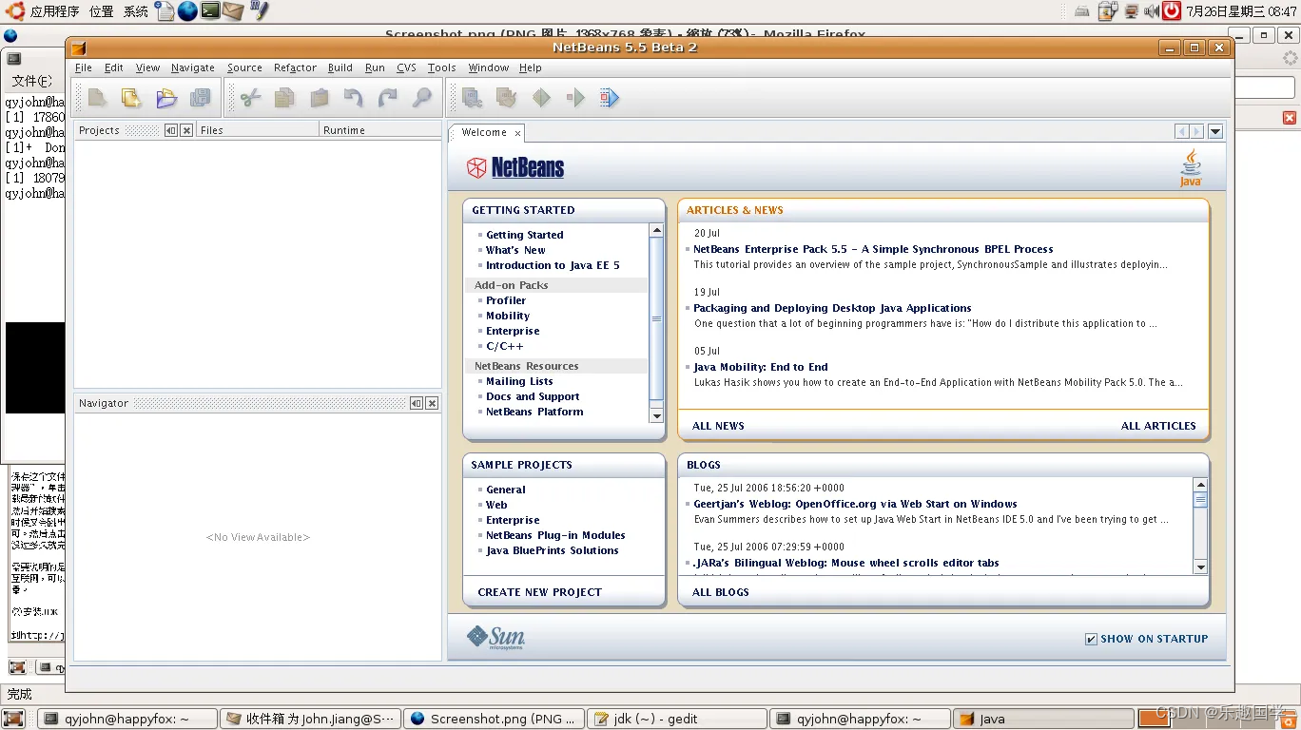Viewport: 1301px width, 730px height.
Task: Click the New Project toolbar icon
Action: pyautogui.click(x=130, y=97)
